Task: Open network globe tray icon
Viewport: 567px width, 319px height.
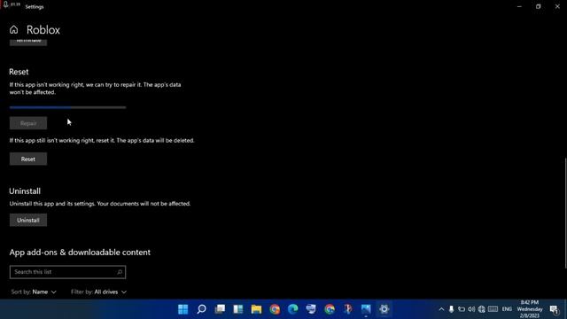Action: click(481, 309)
